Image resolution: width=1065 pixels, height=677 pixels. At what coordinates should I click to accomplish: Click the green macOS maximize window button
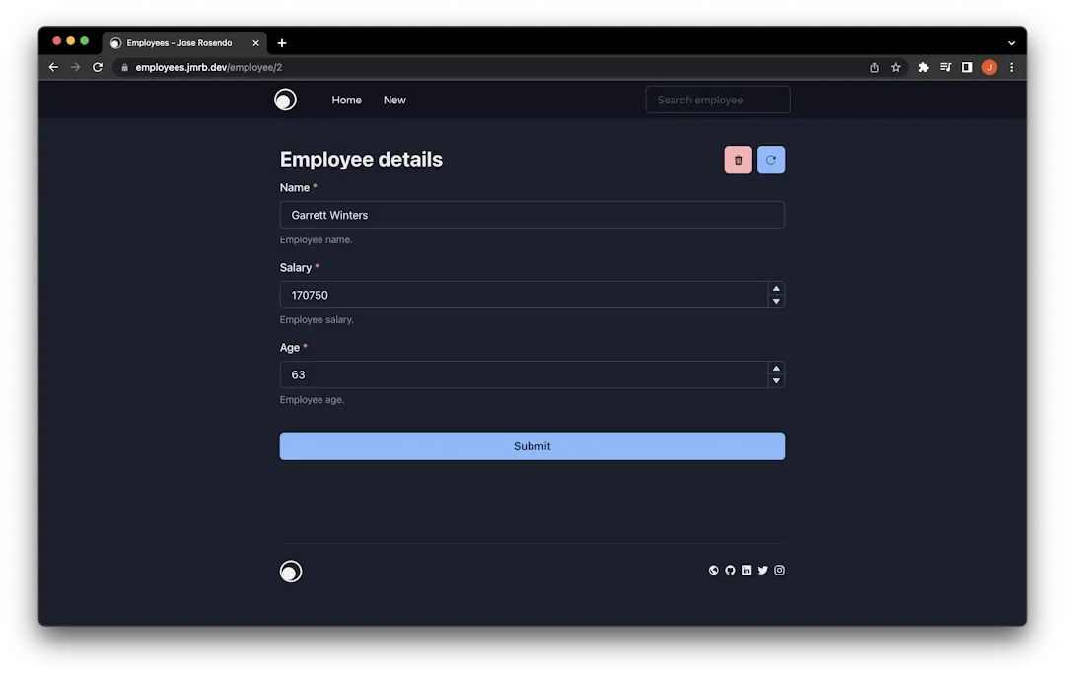(x=84, y=41)
